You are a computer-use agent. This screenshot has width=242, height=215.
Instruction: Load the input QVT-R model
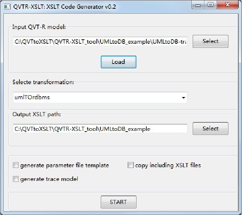coord(118,62)
